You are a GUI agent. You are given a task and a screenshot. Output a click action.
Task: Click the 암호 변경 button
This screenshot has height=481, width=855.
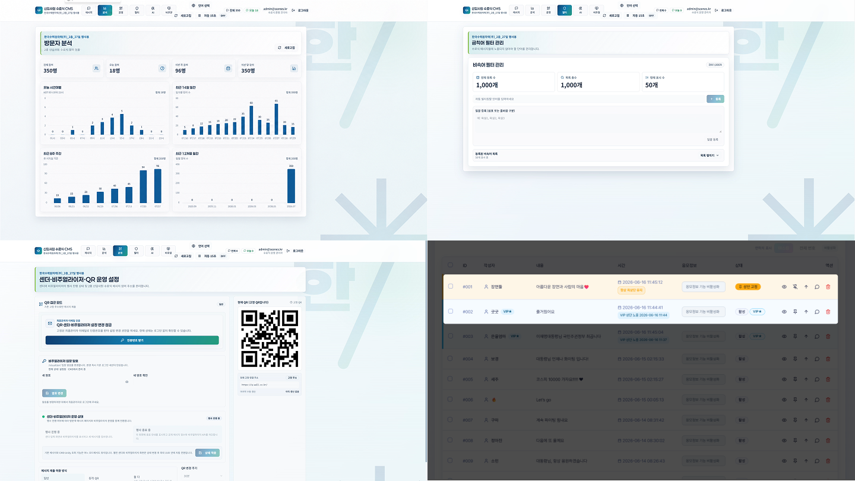pos(54,393)
